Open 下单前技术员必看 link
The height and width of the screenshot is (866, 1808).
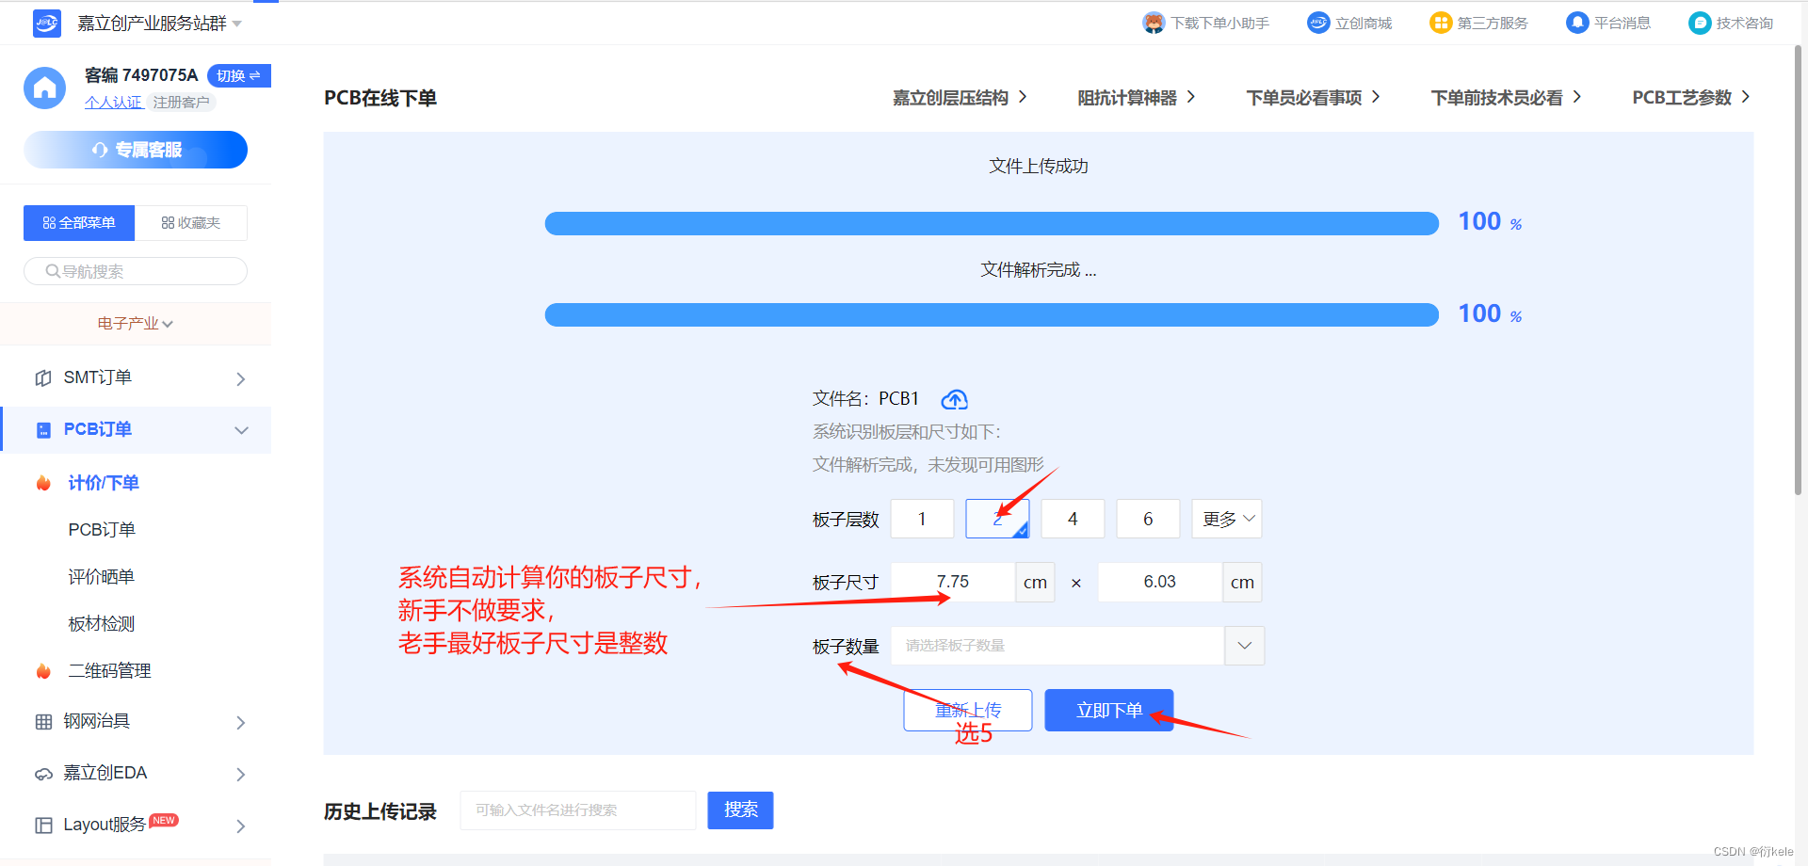point(1507,98)
